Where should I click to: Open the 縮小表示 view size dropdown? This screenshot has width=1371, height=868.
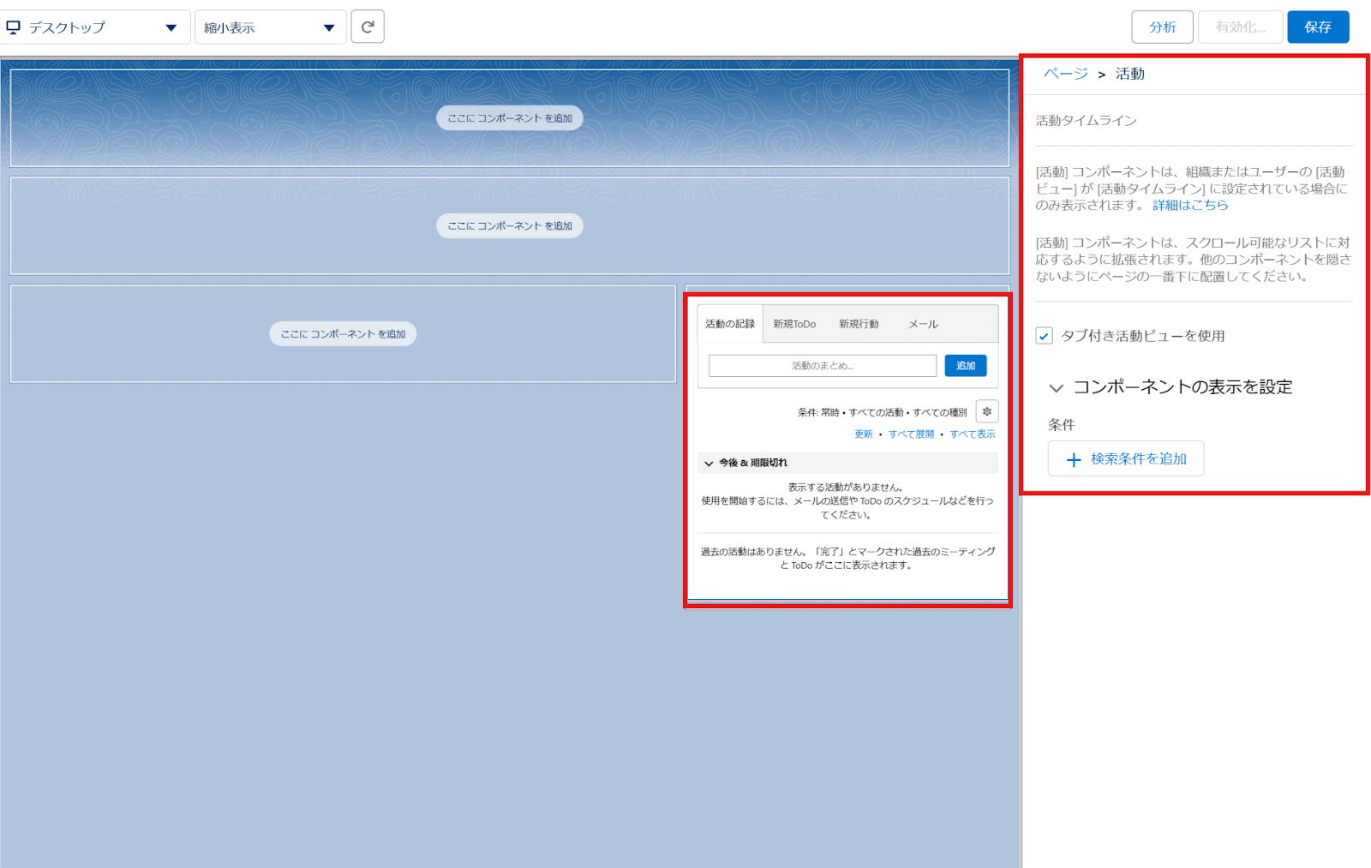(x=330, y=27)
